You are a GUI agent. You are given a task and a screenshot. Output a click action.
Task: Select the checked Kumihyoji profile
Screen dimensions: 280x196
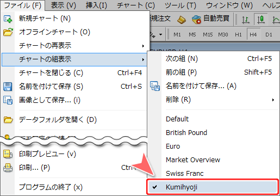(213, 187)
